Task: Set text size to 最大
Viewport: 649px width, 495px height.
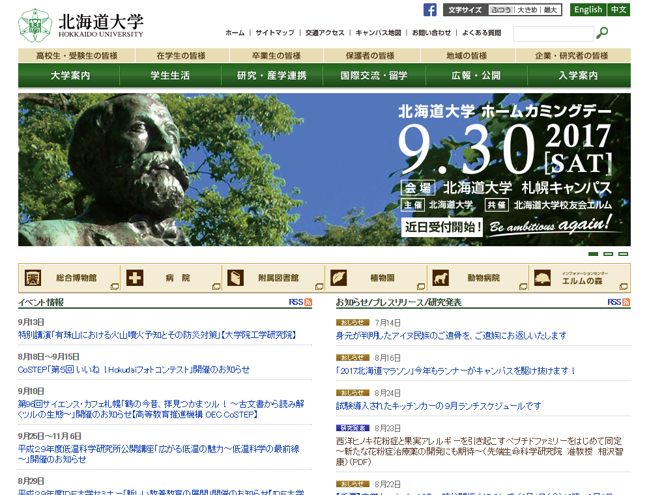Action: click(551, 10)
